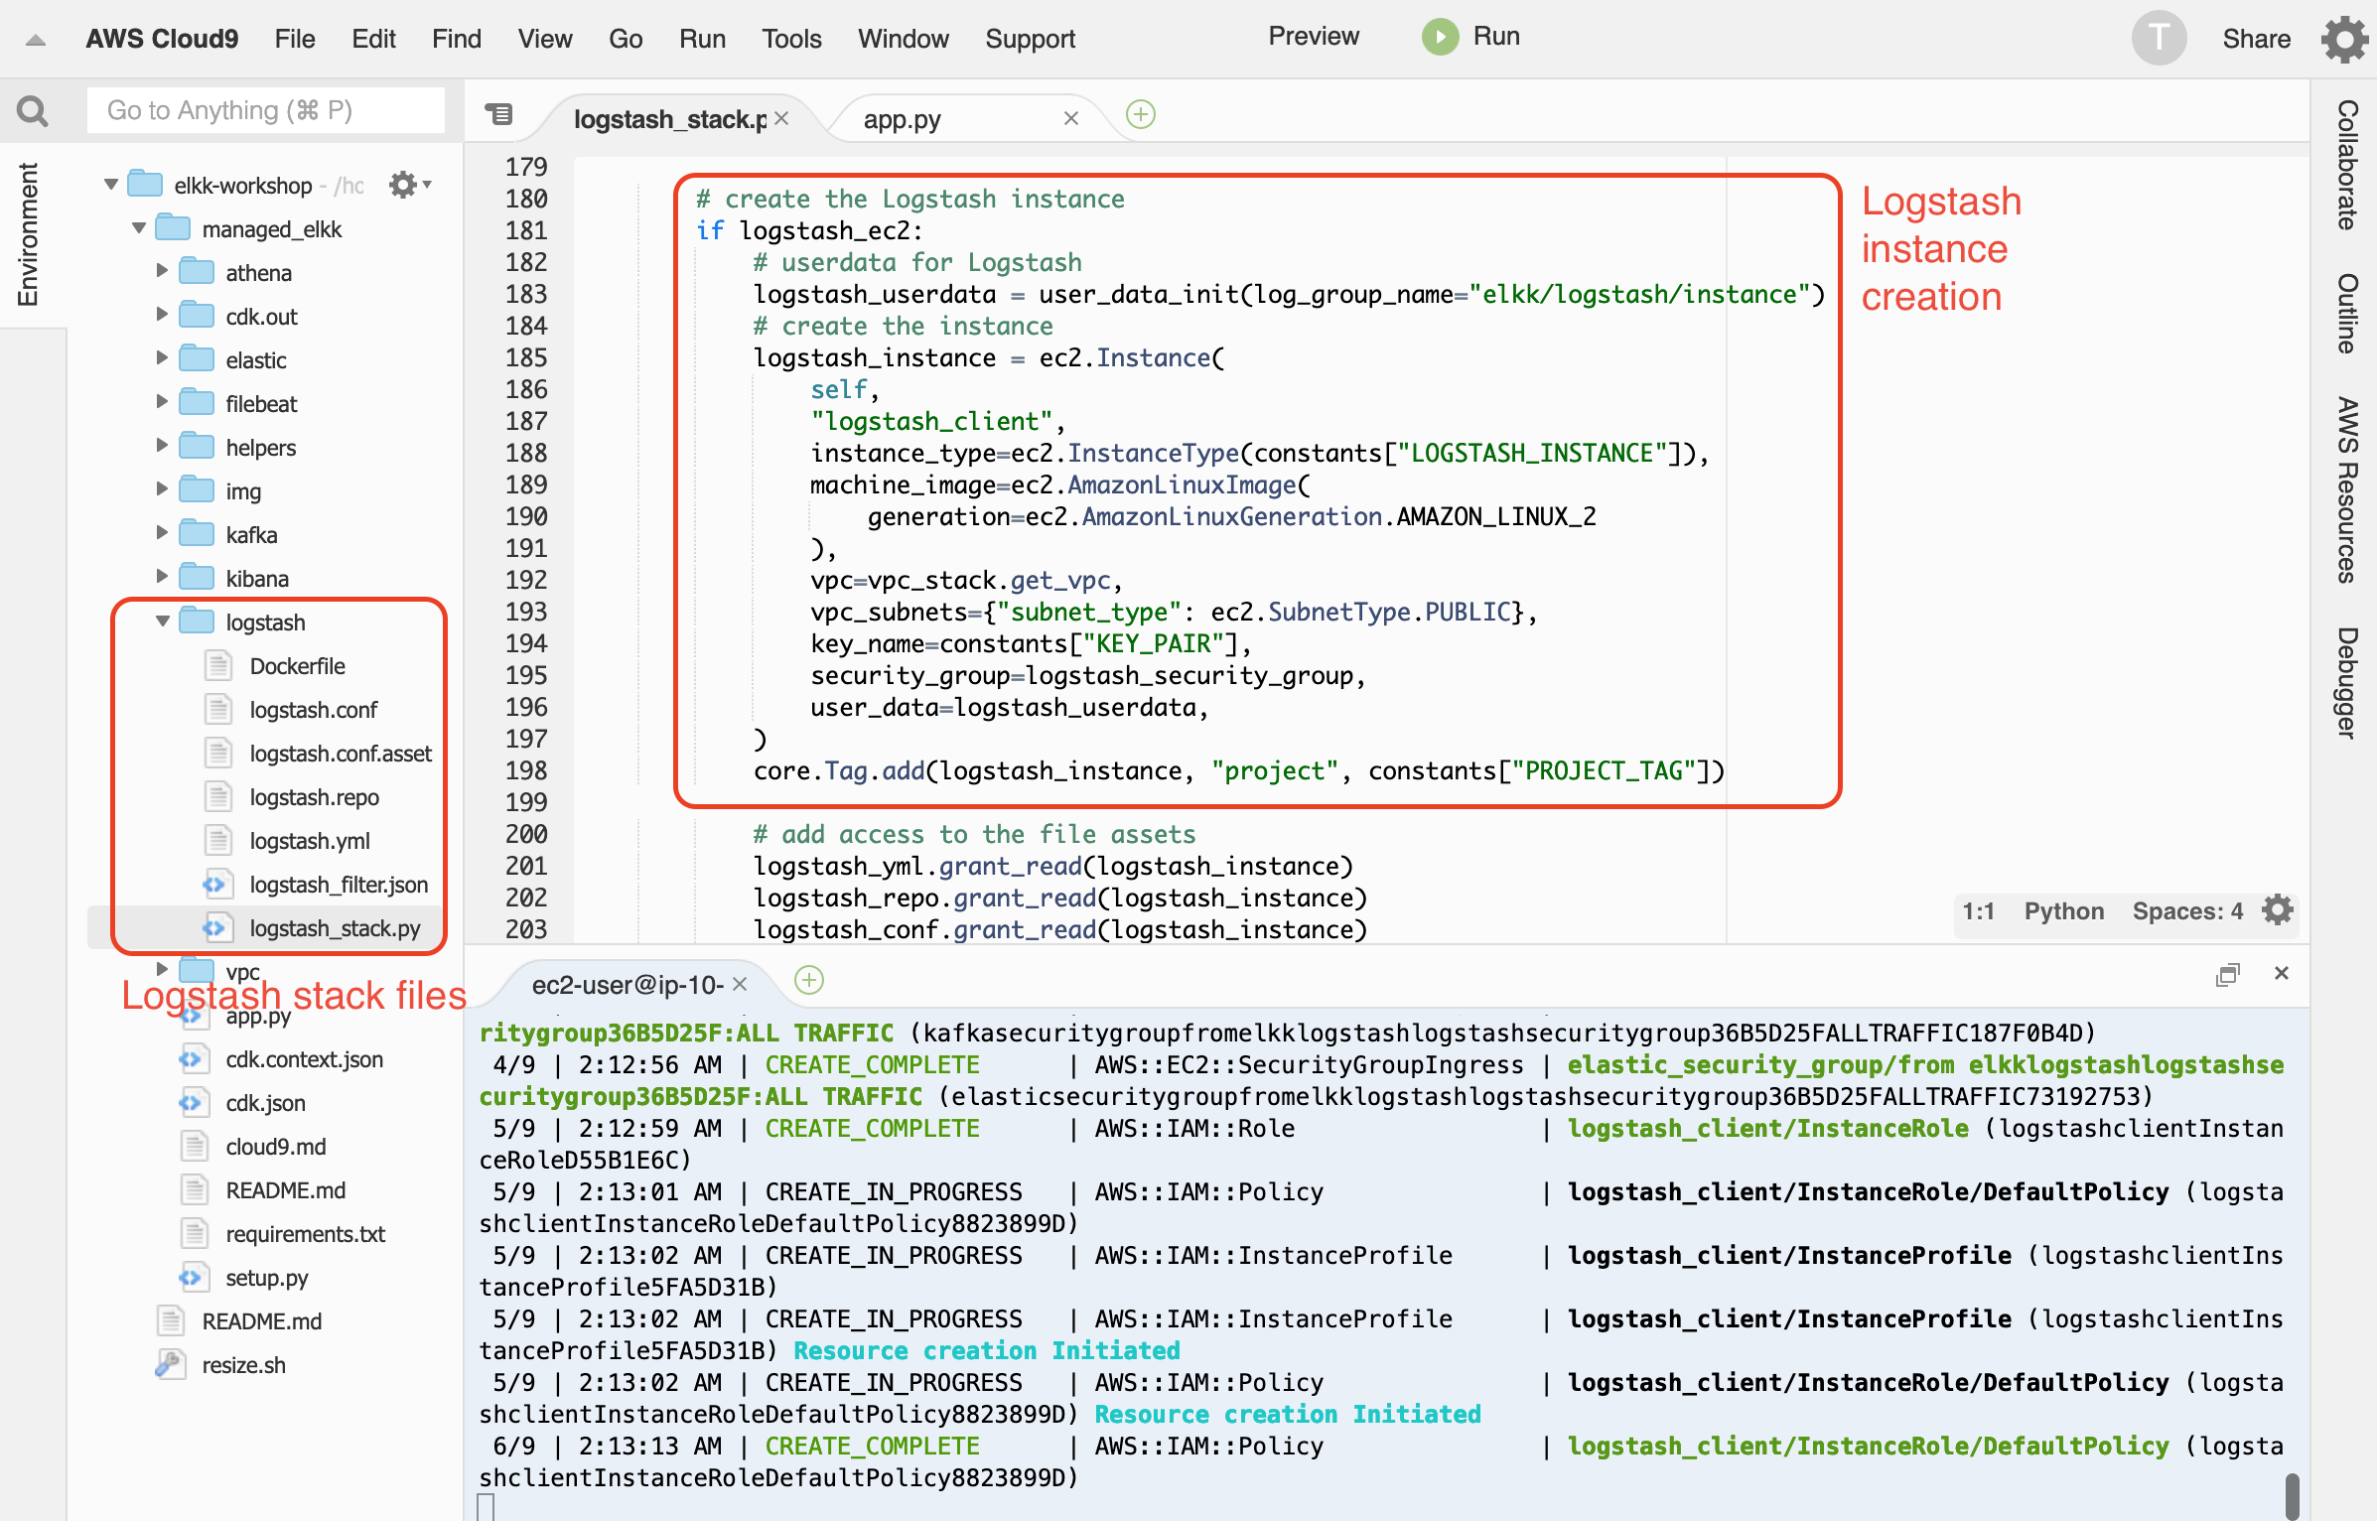This screenshot has width=2377, height=1521.
Task: Collapse the managed_elkk folder
Action: 139,228
